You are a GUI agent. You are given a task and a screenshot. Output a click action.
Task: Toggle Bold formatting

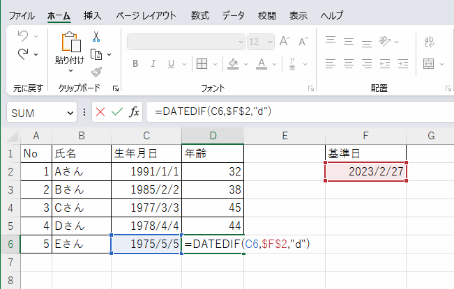(x=135, y=63)
